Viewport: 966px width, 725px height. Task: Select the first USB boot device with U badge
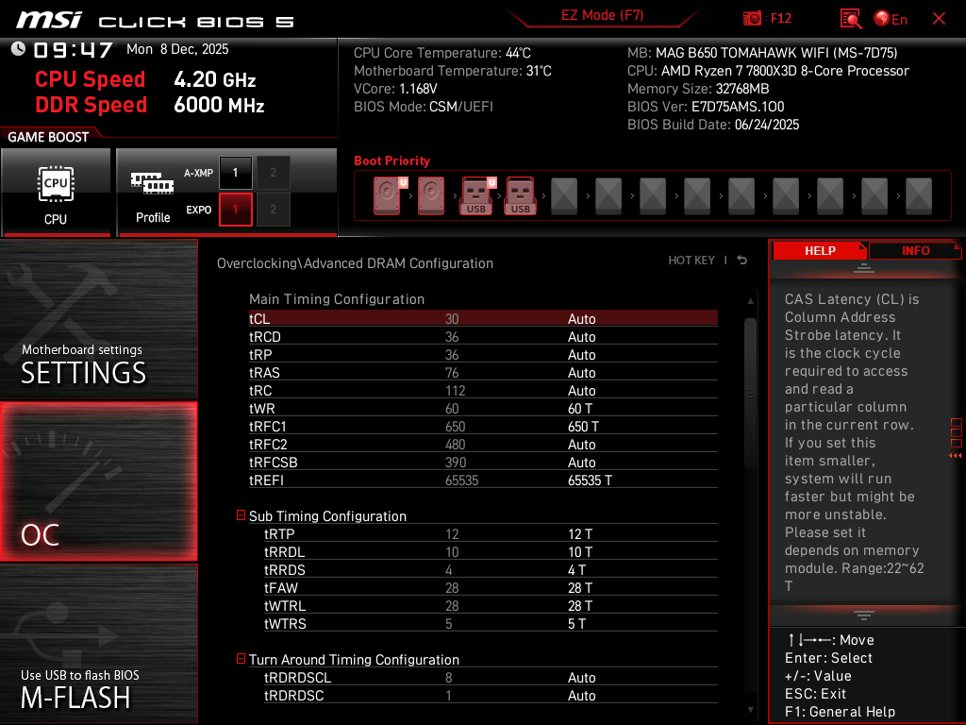478,195
